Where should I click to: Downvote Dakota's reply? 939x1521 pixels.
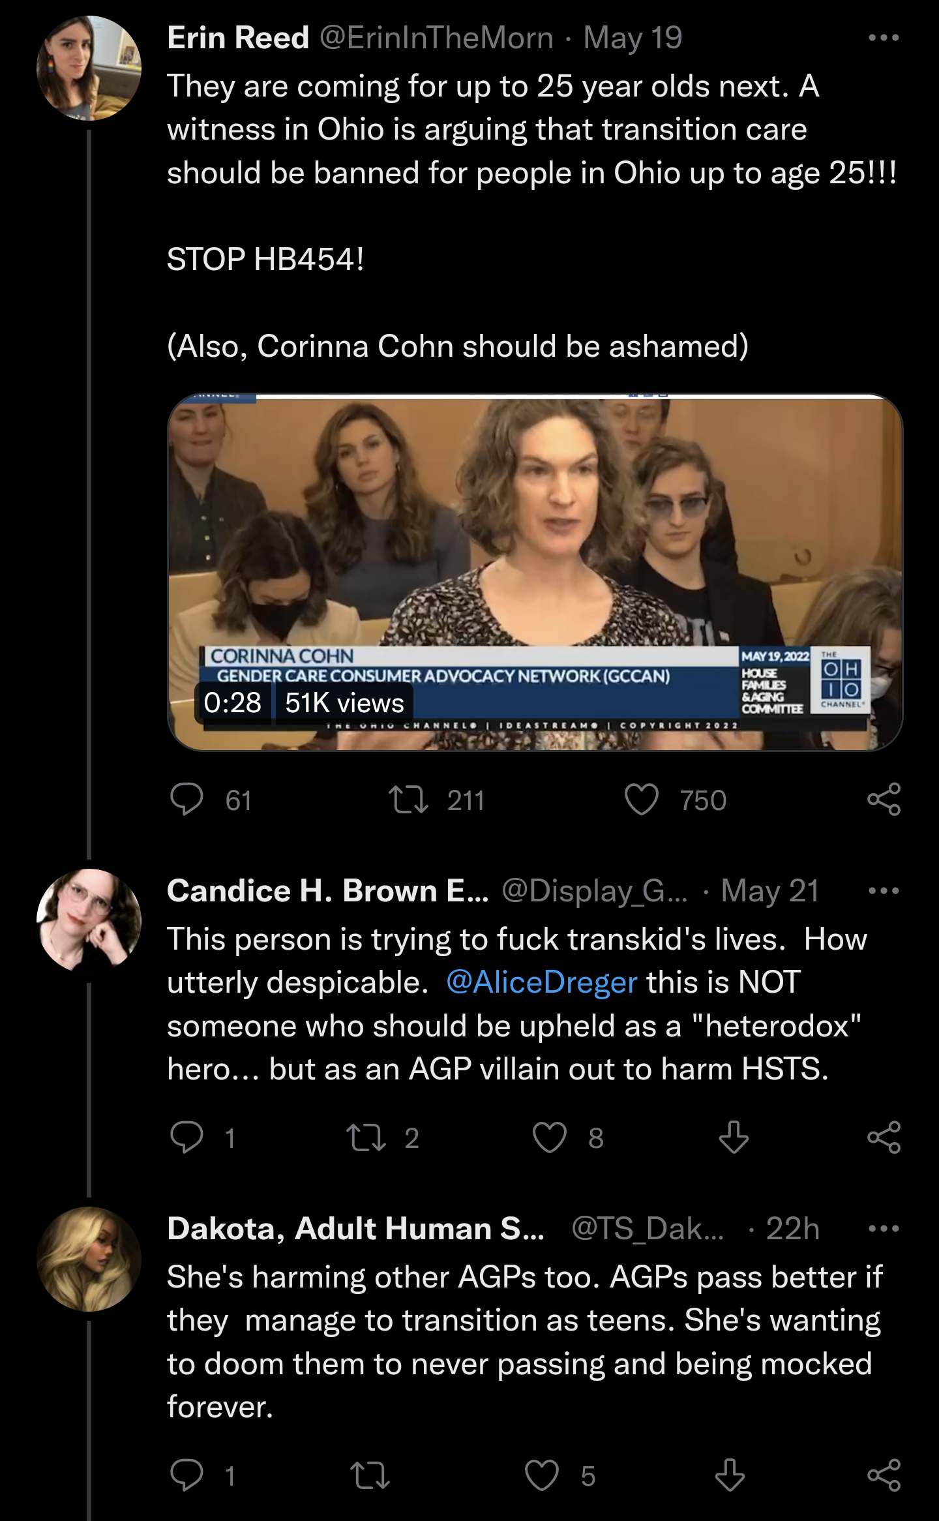click(730, 1475)
